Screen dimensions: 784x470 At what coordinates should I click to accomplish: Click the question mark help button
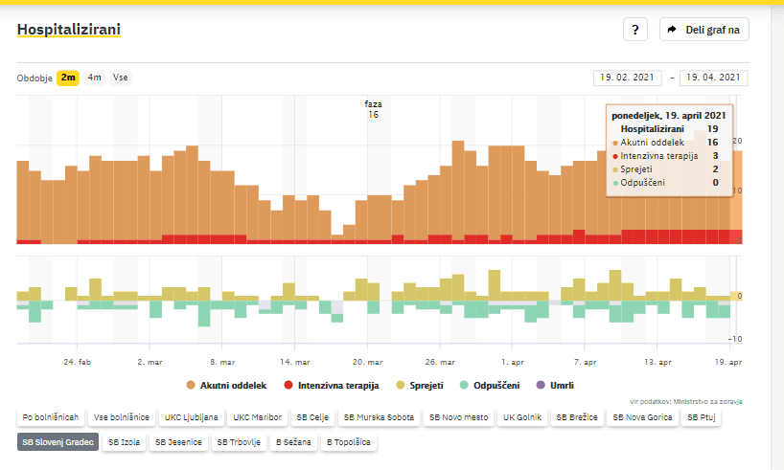(x=636, y=30)
